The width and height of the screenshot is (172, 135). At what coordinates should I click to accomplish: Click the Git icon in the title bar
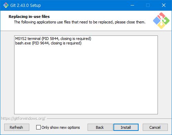(x=6, y=5)
